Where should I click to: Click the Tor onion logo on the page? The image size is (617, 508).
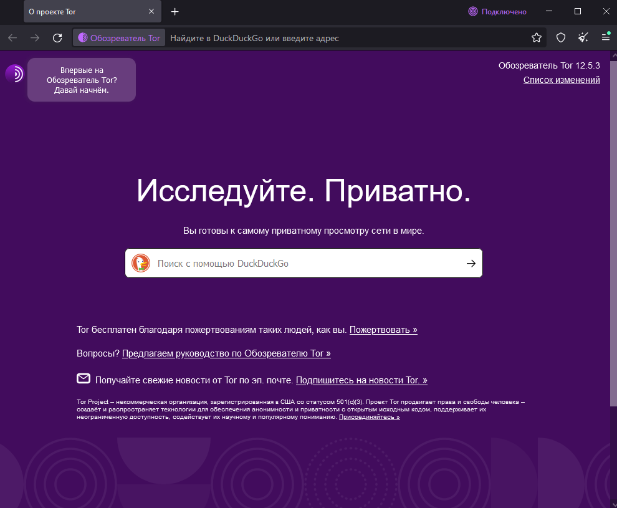pos(14,74)
